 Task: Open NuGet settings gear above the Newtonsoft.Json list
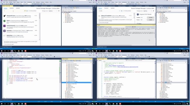(59, 11)
